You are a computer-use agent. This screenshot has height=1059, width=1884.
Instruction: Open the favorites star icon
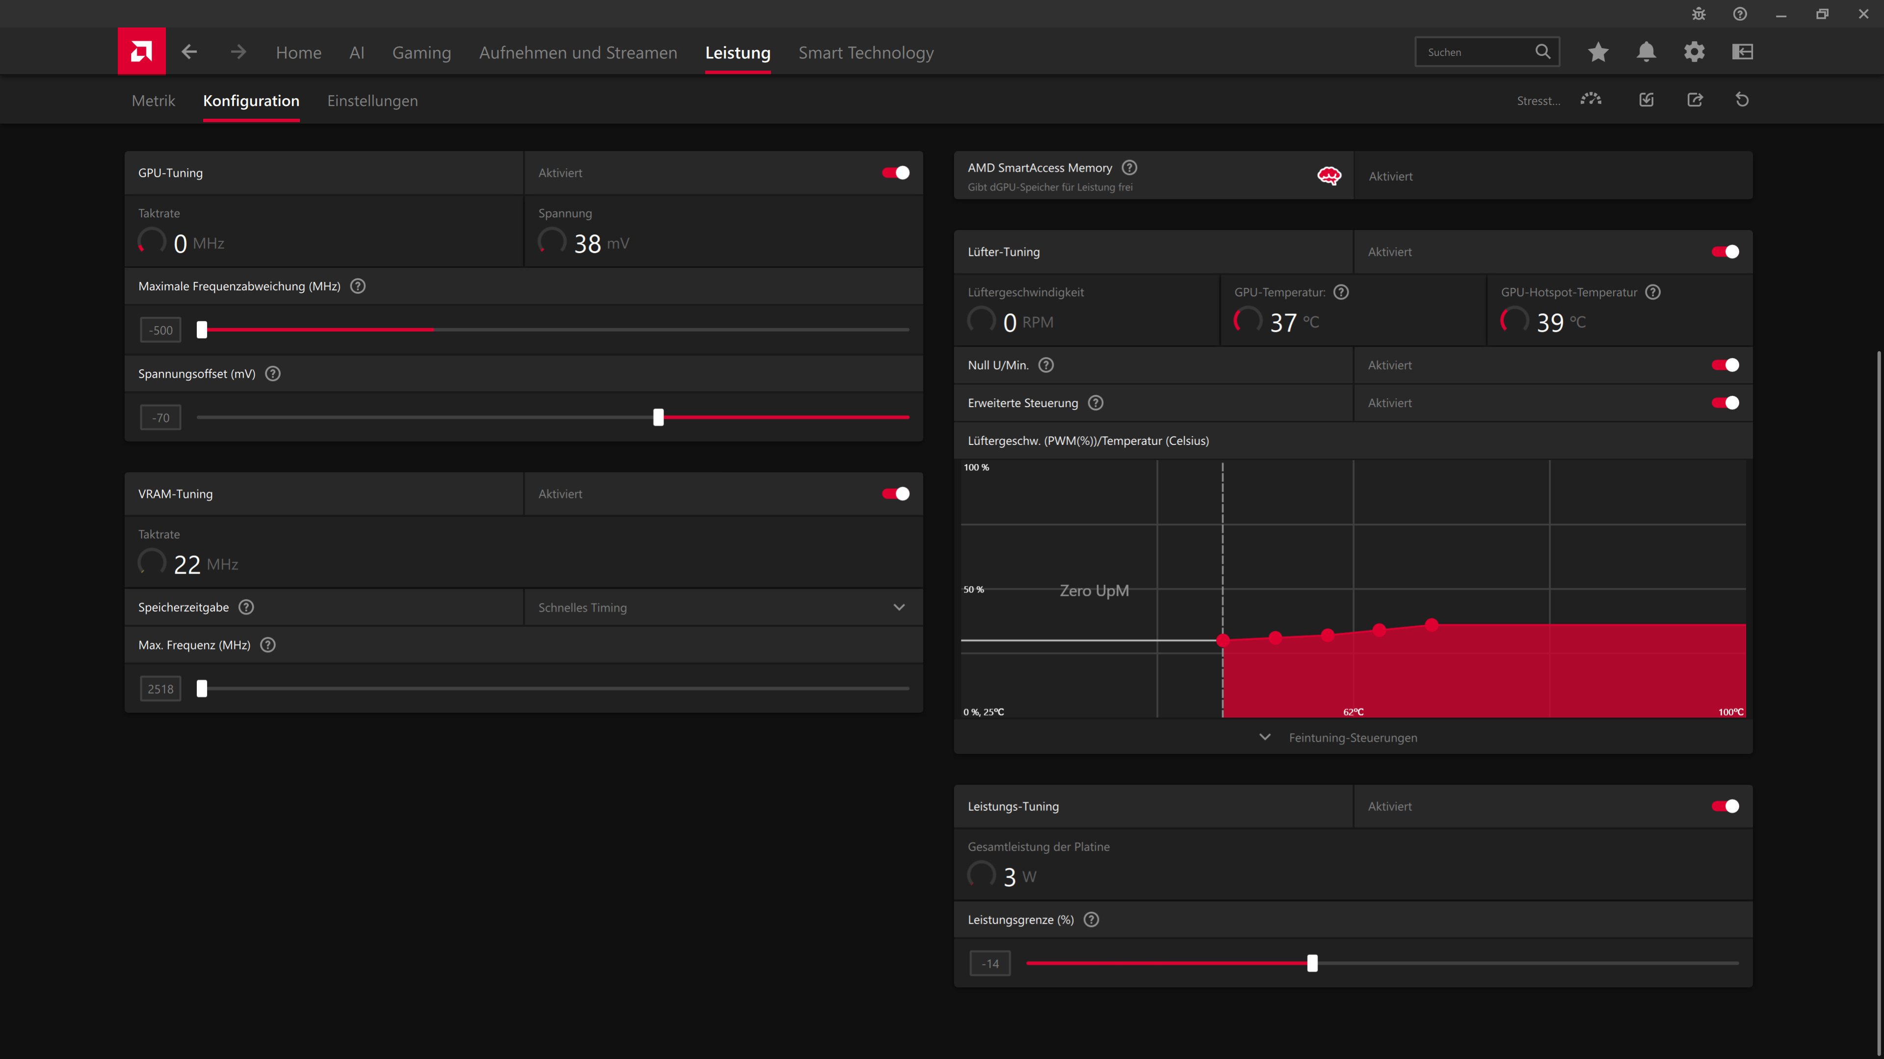[1598, 52]
